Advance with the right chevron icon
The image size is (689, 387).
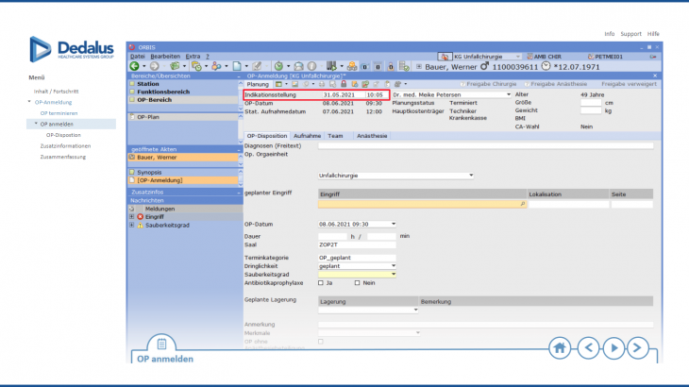click(614, 347)
